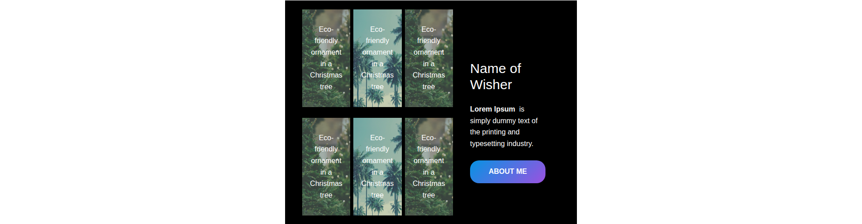Select the bottom-row left fir tree card

(x=326, y=167)
